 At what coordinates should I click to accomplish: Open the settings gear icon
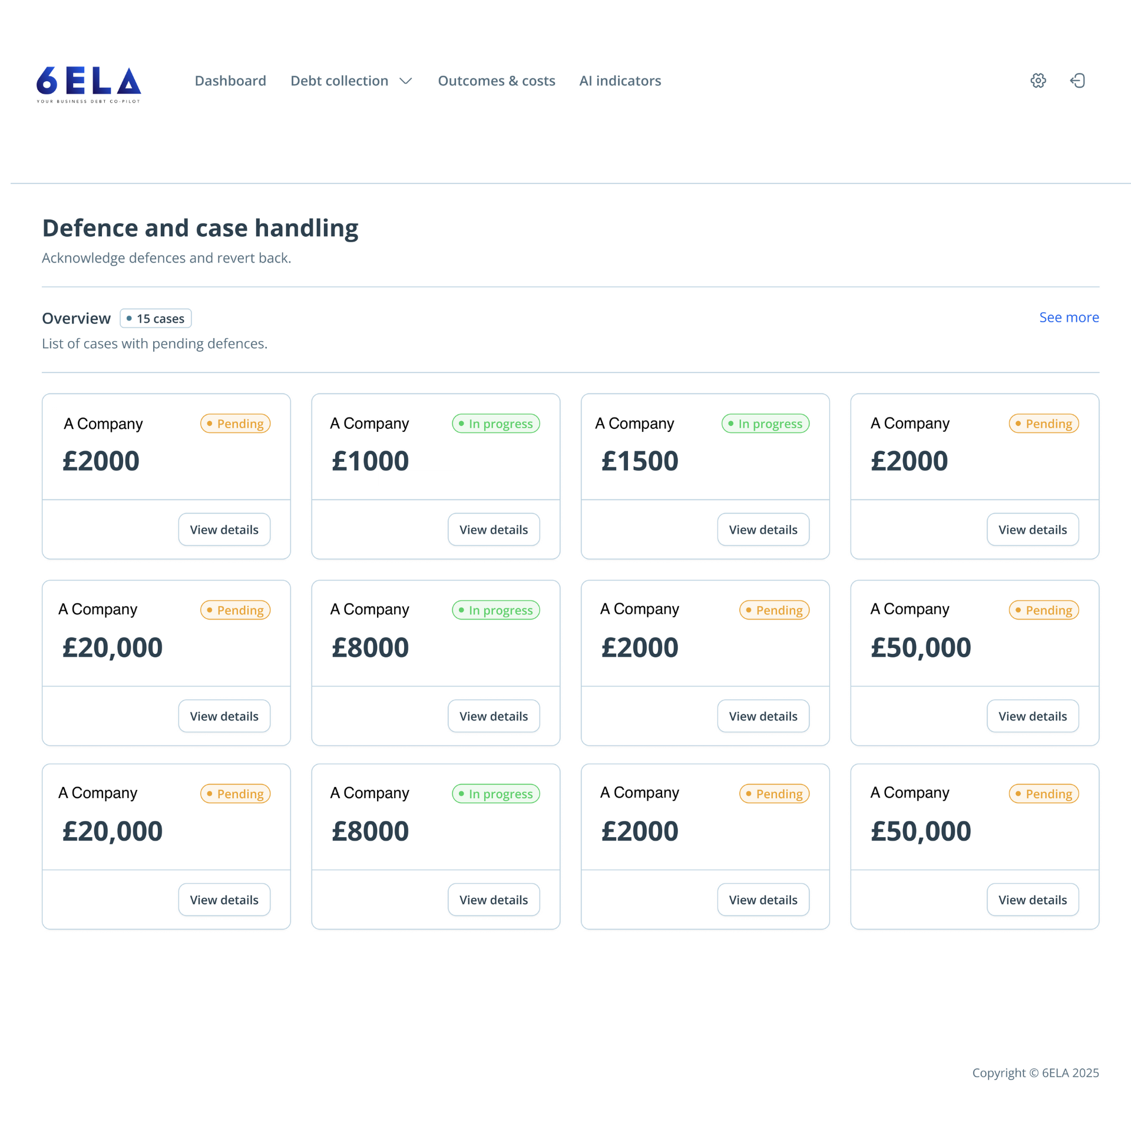click(1039, 81)
